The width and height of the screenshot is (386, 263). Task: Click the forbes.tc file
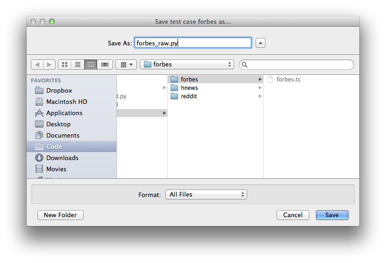click(x=288, y=80)
